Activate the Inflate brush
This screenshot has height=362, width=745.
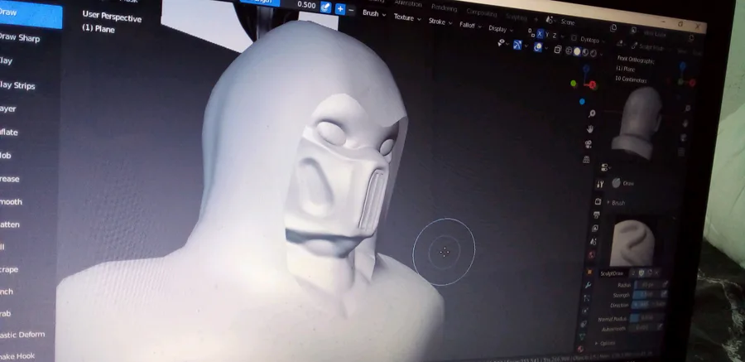[x=9, y=133]
